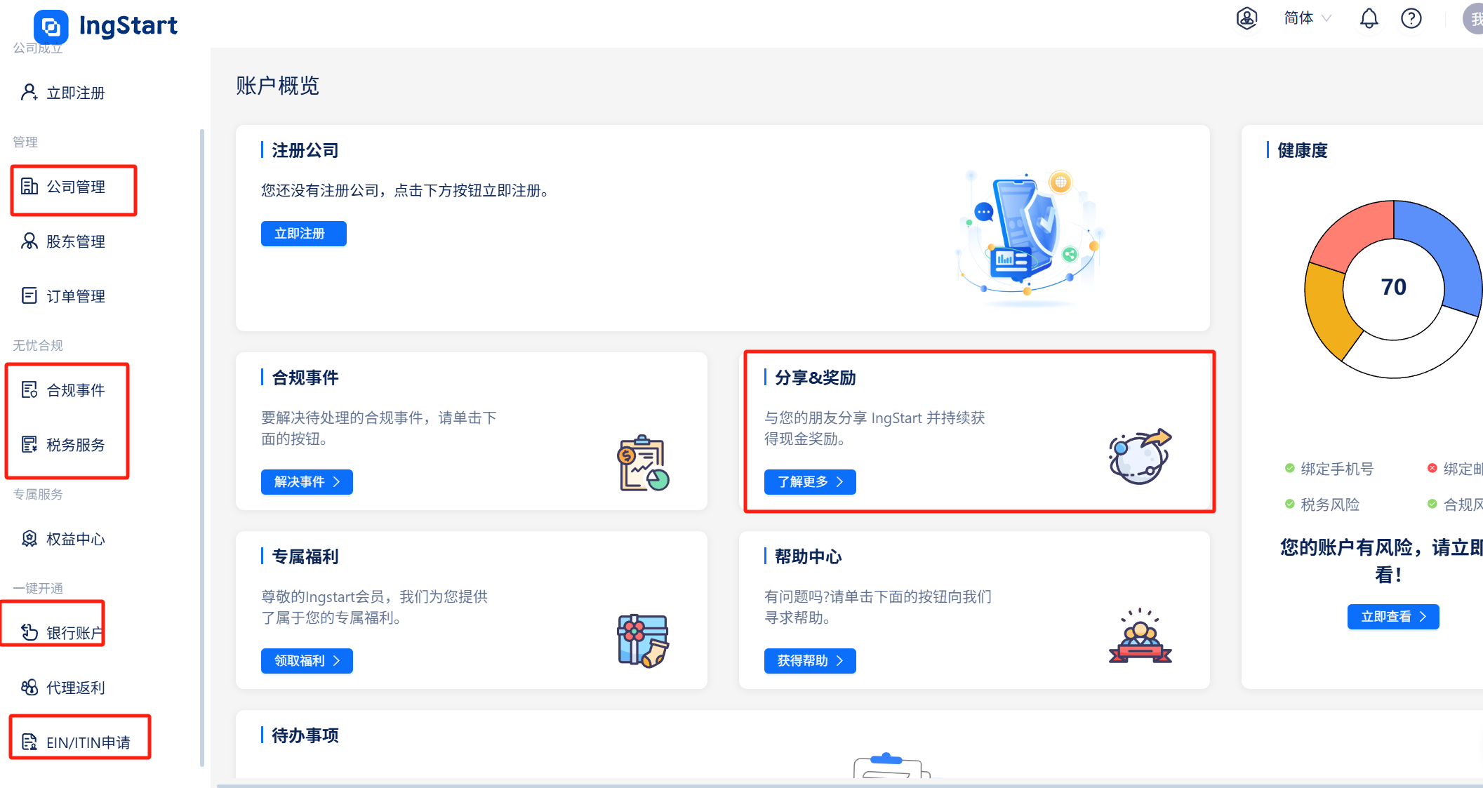The image size is (1483, 788).
Task: Click the 订单管理 list icon
Action: 29,296
